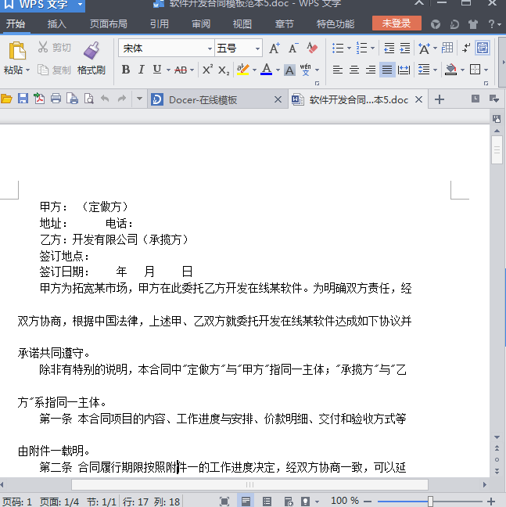Toggle Justify paragraph alignment

(x=387, y=70)
